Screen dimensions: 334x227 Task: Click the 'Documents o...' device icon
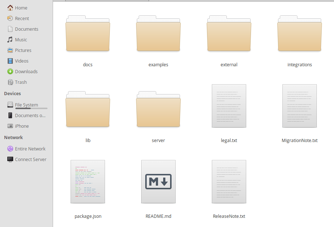point(10,115)
